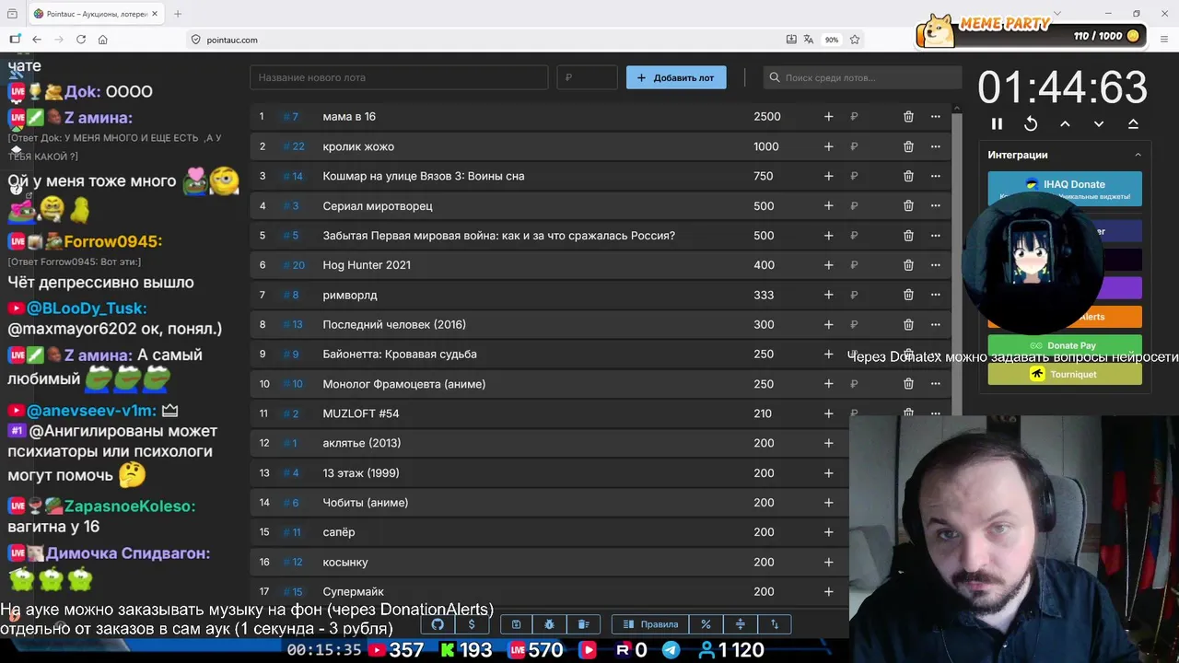Select the lot title 'Супермайк'
Image resolution: width=1179 pixels, height=663 pixels.
pos(353,592)
